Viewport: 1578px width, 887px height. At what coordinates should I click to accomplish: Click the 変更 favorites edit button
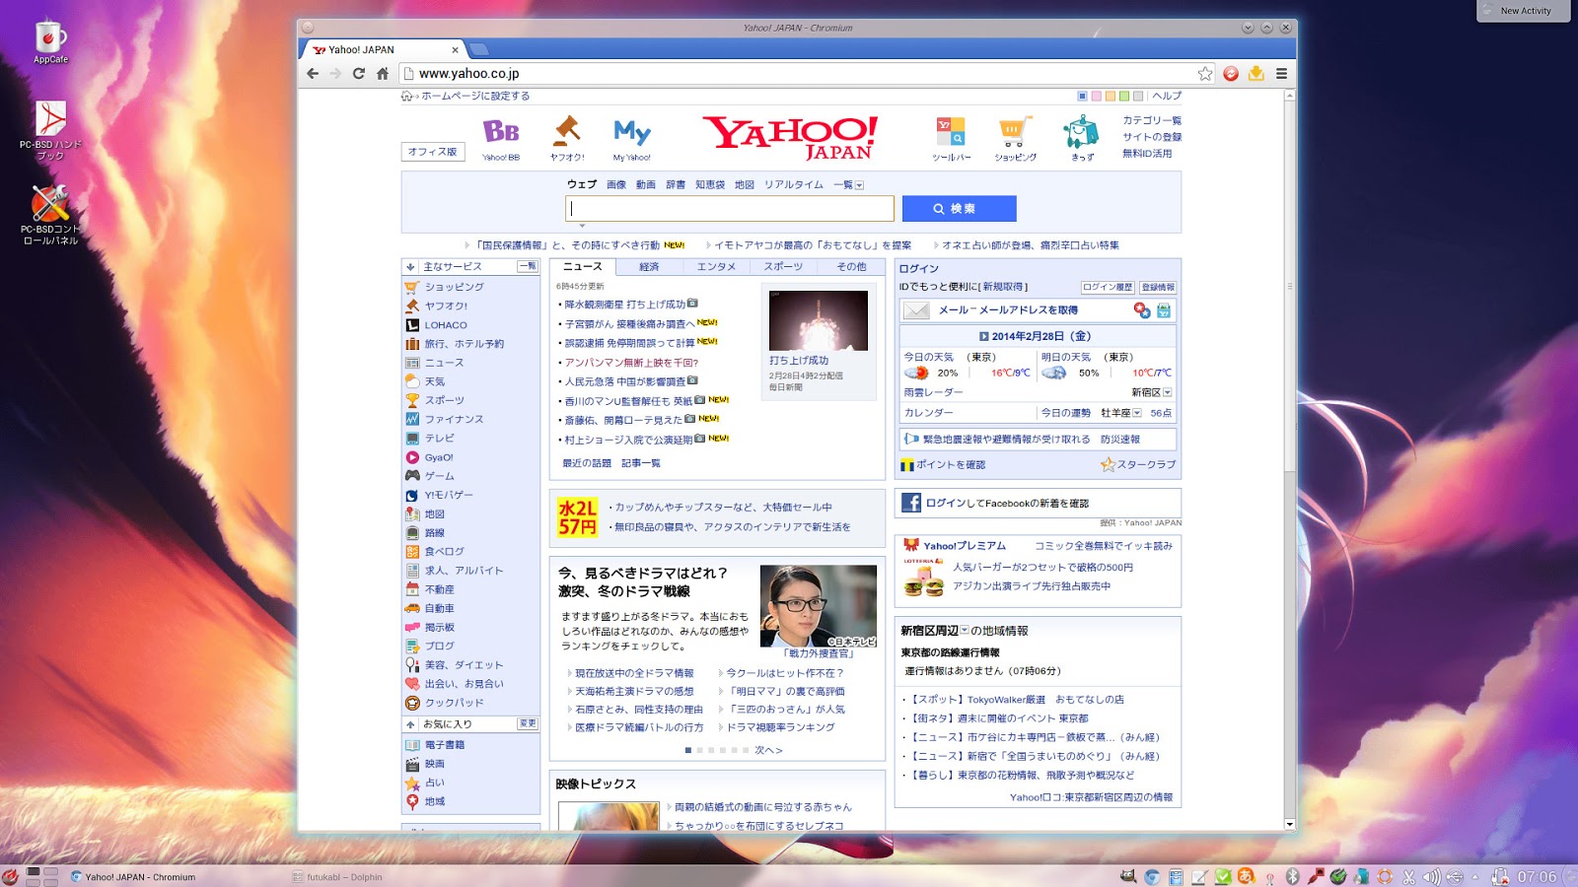[x=528, y=723]
